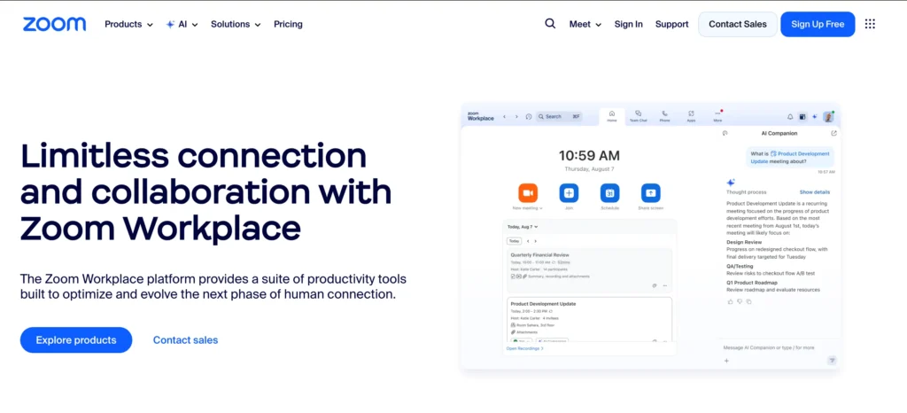Click the Contact Sales header button
The image size is (907, 413).
[x=738, y=24]
